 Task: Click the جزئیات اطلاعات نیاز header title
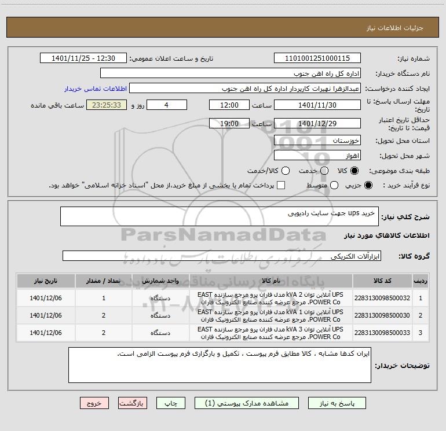[395, 28]
